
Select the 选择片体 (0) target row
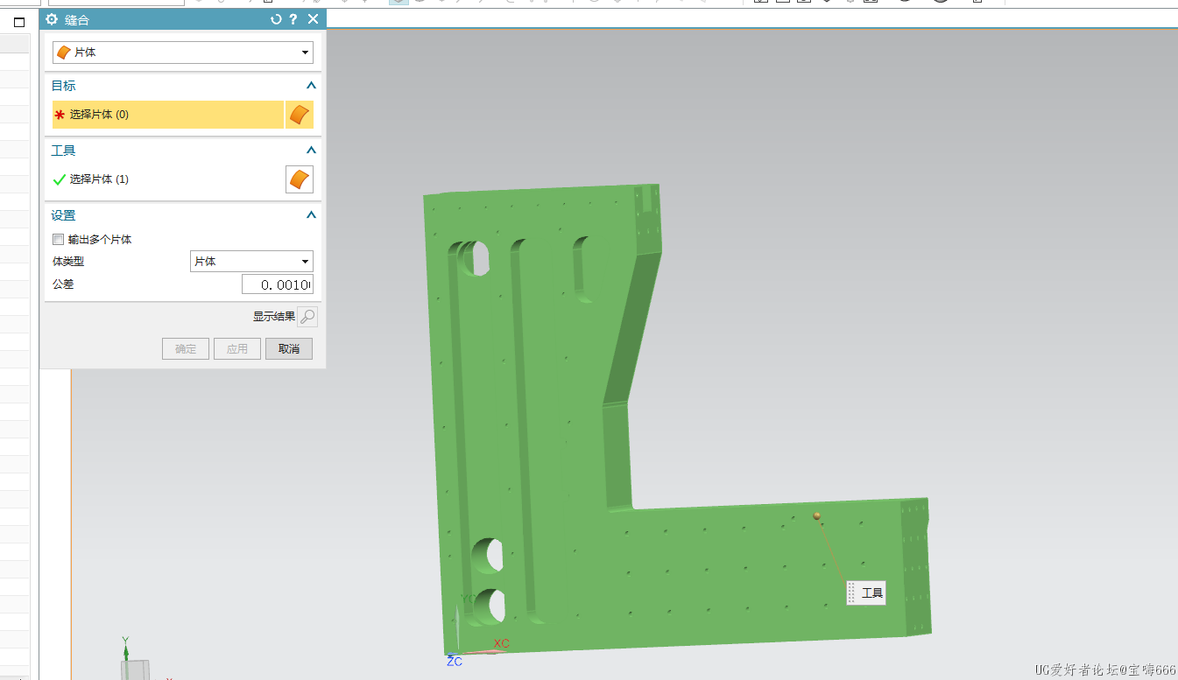[168, 115]
